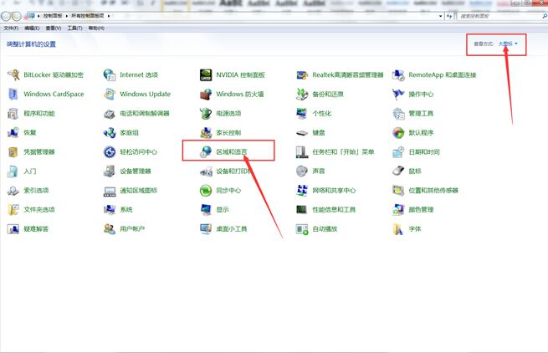The image size is (548, 353).
Task: Click the 位置和其他传感器 (Location and Sensors) link
Action: click(x=433, y=191)
